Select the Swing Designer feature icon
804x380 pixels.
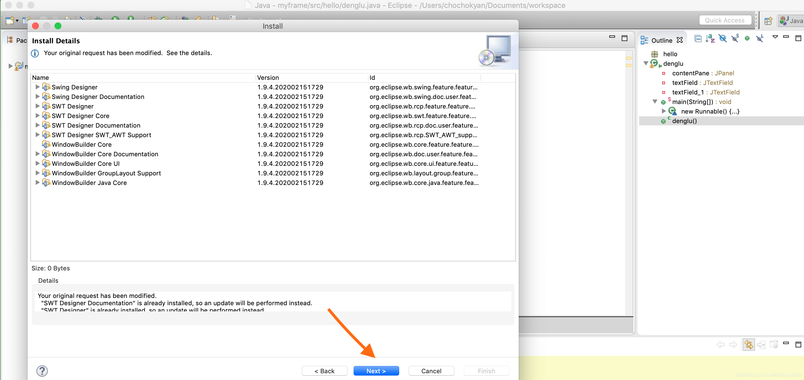pos(46,87)
